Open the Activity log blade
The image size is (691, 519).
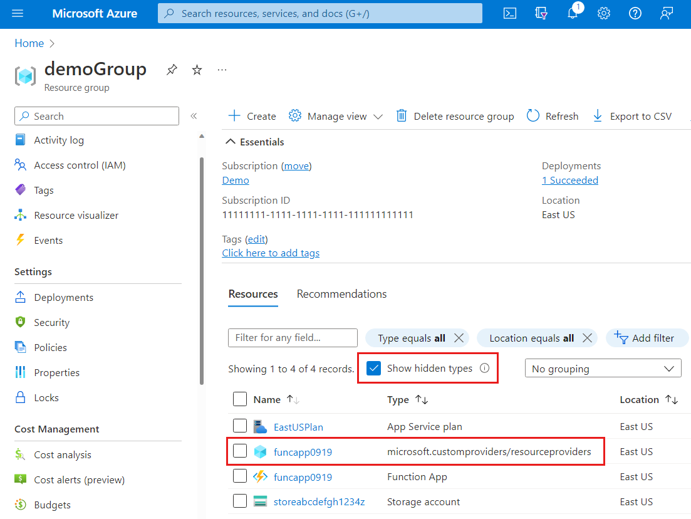(x=58, y=140)
